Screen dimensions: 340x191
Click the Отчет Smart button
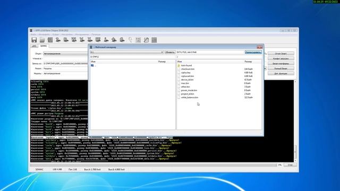click(x=281, y=54)
